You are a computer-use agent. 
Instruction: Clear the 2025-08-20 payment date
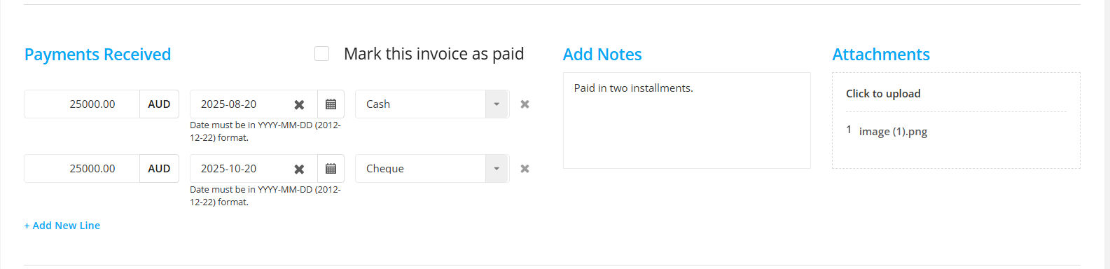click(299, 104)
